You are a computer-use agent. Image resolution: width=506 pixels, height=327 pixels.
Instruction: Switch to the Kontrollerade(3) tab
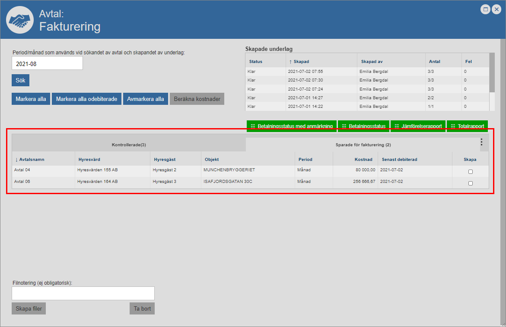pyautogui.click(x=129, y=145)
